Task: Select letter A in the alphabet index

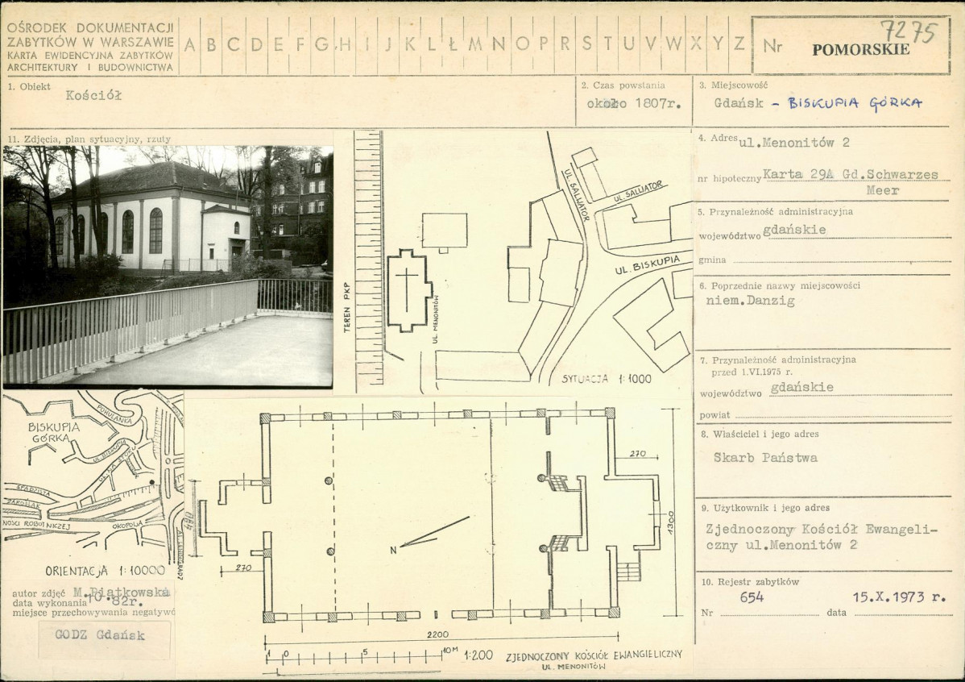Action: click(189, 44)
